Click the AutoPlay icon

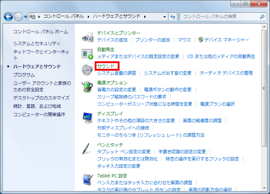point(87,54)
